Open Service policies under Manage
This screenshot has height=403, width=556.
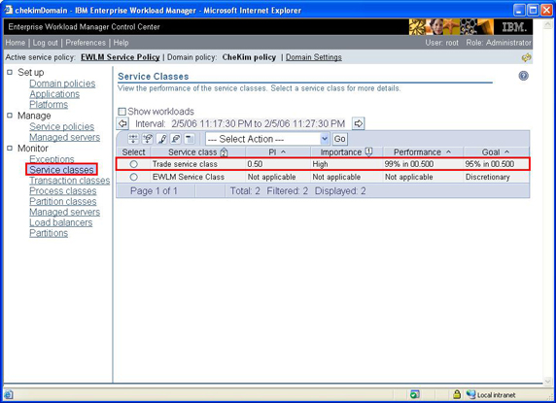click(61, 127)
